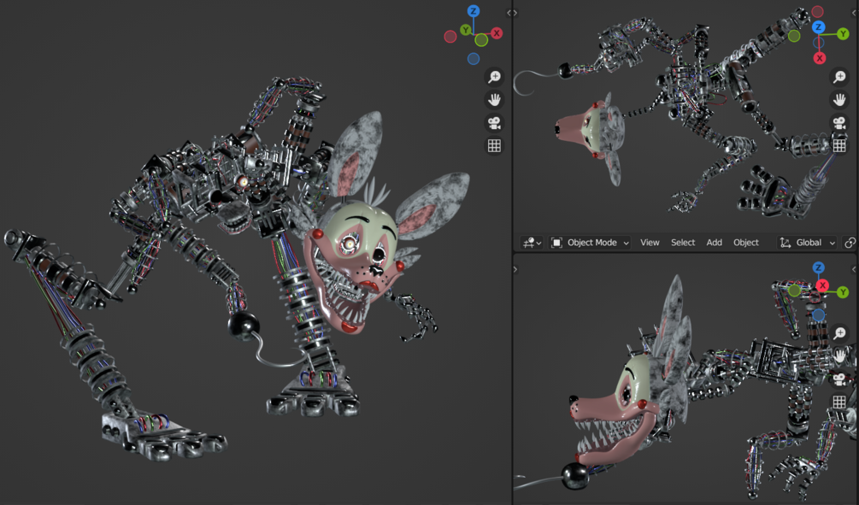Open the Select menu

683,243
